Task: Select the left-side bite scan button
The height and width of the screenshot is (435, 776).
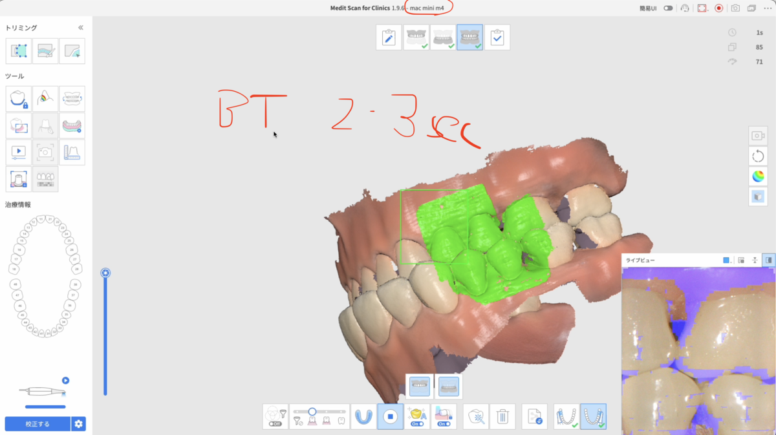Action: tap(566, 416)
